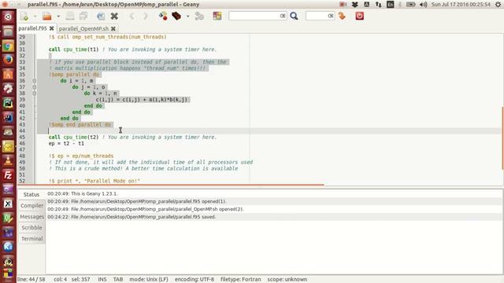This screenshot has width=504, height=283.
Task: Expand the recent files dropdown arrow
Action: point(58,16)
